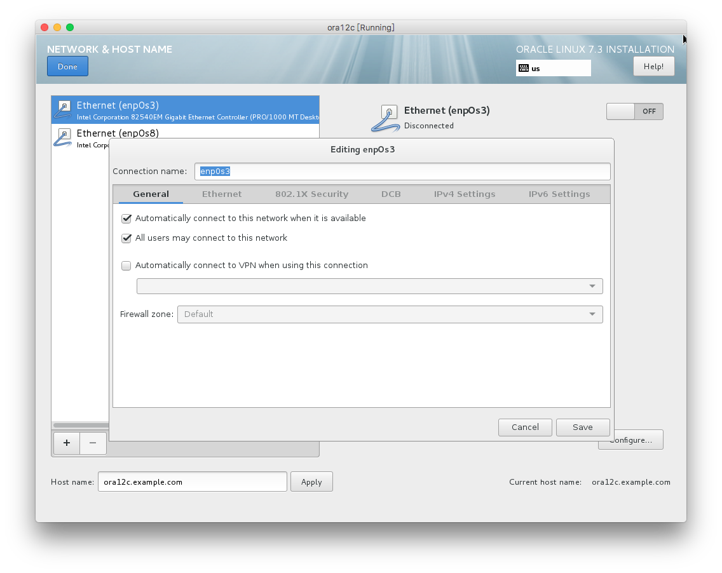This screenshot has height=573, width=722.
Task: Click the device list horizontal scrollbar
Action: coord(81,425)
